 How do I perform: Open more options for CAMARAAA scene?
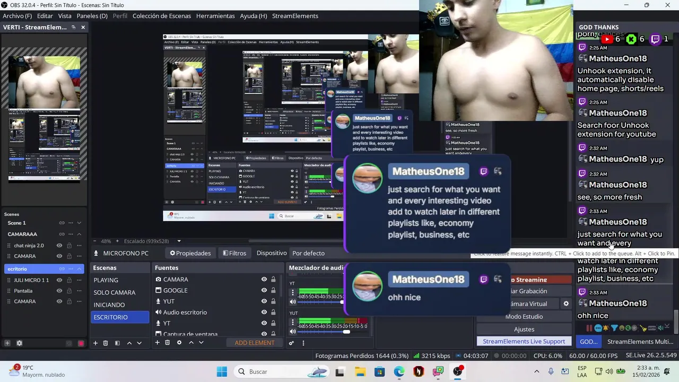[71, 234]
